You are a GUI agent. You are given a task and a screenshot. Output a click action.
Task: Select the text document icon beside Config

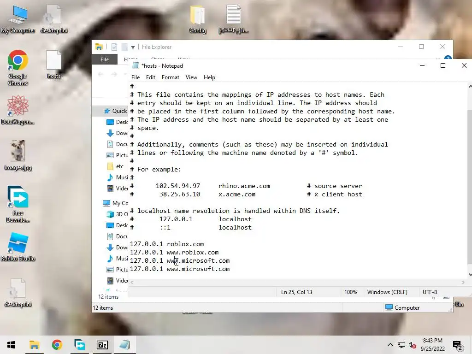point(234,19)
